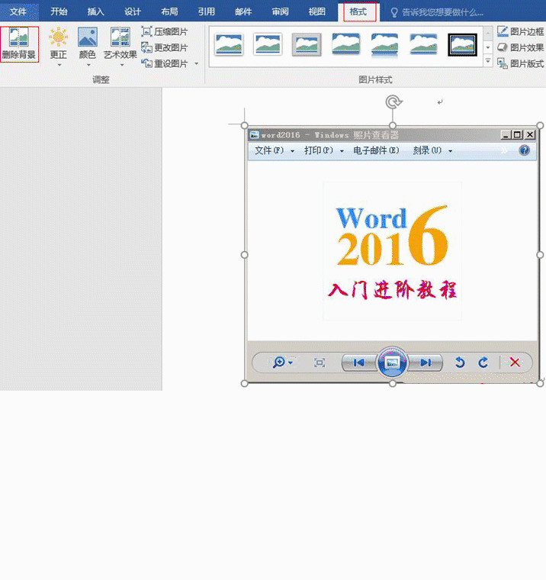
Task: Click 打印(P) in the Photo Viewer image
Action: [x=323, y=150]
